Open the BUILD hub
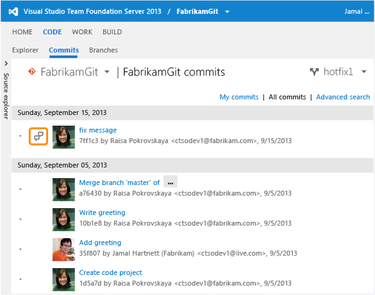375x295 pixels. 112,32
